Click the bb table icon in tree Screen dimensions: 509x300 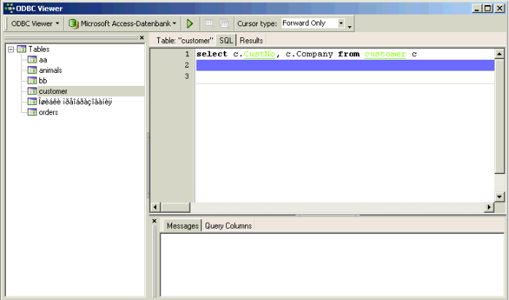(x=32, y=81)
